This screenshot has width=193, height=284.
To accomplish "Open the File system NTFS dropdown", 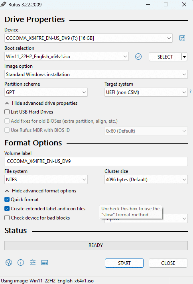I will (x=46, y=180).
